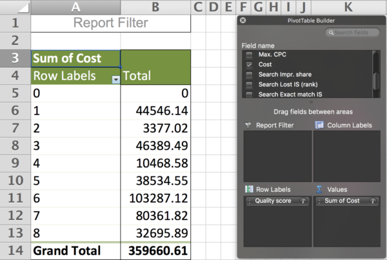Close the PivotTable Builder panel
387x260 pixels.
coord(243,21)
